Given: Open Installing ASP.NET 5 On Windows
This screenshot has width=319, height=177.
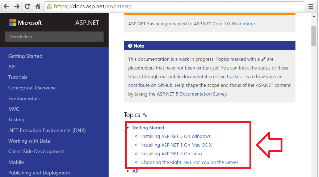Looking at the screenshot, I should (176, 136).
